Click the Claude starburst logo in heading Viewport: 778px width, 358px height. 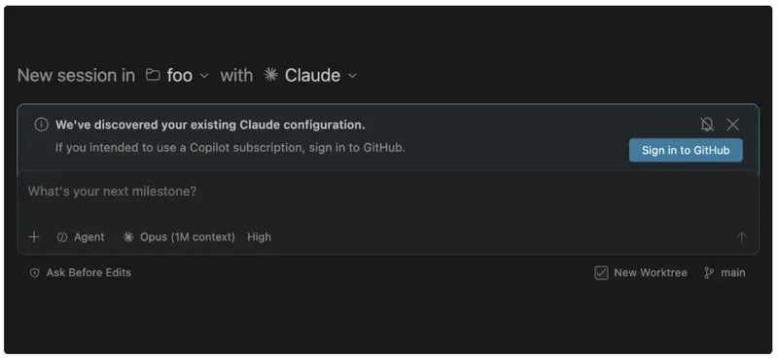tap(271, 75)
